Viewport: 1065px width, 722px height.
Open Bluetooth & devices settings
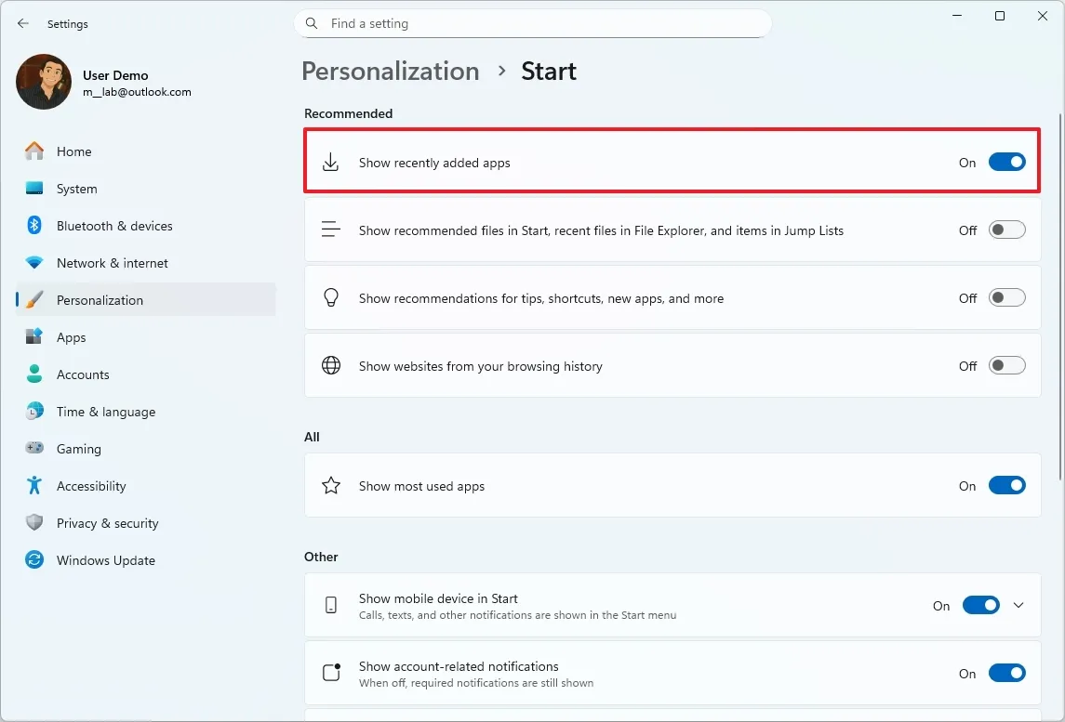33,225
